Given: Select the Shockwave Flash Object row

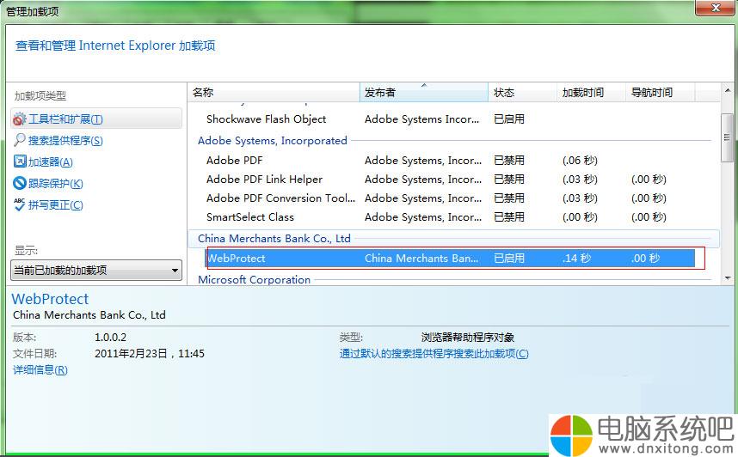Looking at the screenshot, I should click(451, 119).
